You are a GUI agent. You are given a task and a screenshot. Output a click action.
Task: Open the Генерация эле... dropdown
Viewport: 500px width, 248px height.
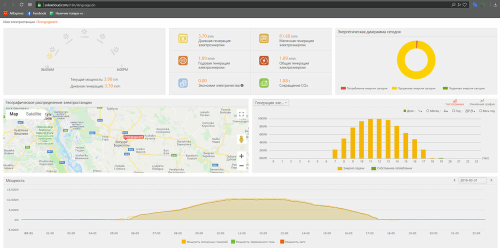pyautogui.click(x=271, y=102)
